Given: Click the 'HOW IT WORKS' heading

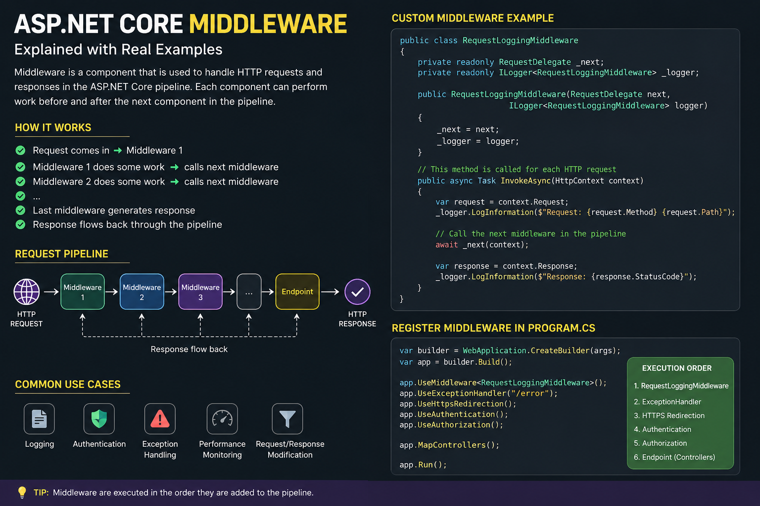Looking at the screenshot, I should [x=53, y=127].
